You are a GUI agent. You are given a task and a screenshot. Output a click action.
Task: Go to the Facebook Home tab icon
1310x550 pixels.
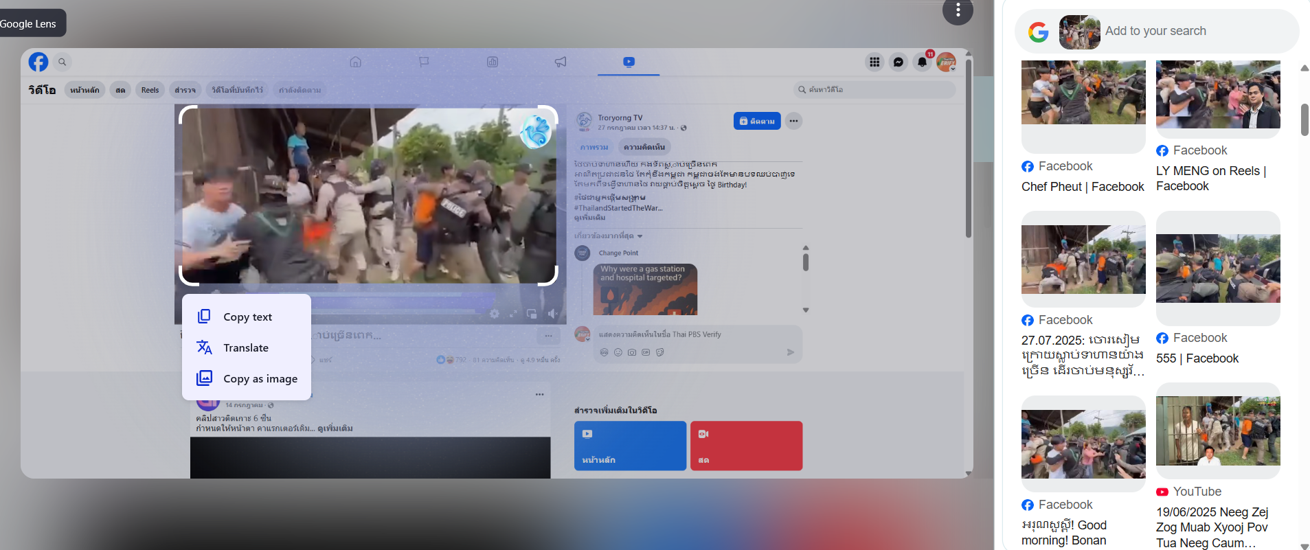pos(355,62)
